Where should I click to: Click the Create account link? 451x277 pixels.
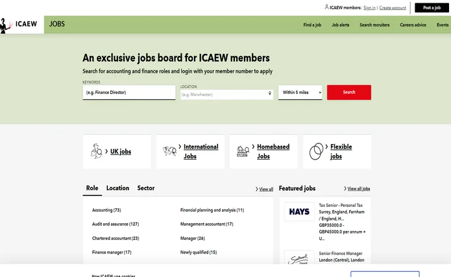click(393, 8)
